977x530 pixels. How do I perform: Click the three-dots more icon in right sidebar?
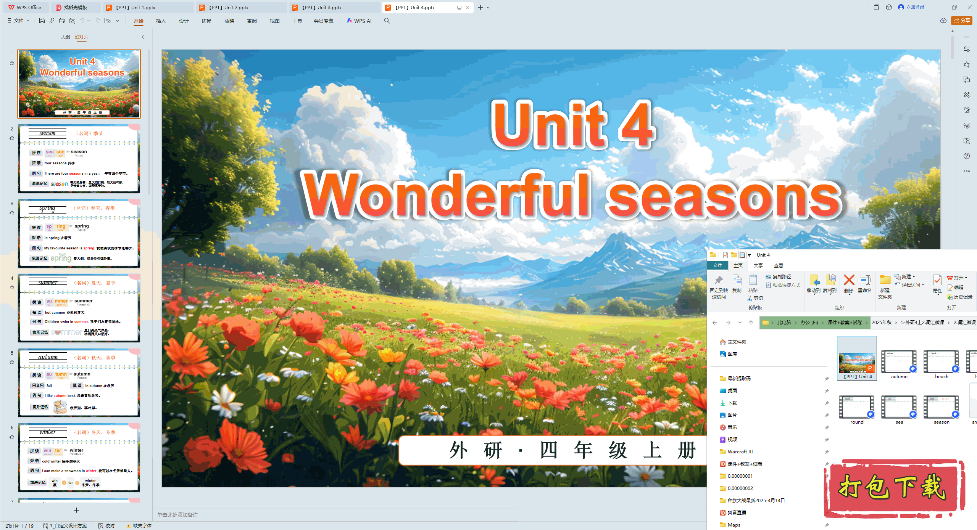pos(967,171)
